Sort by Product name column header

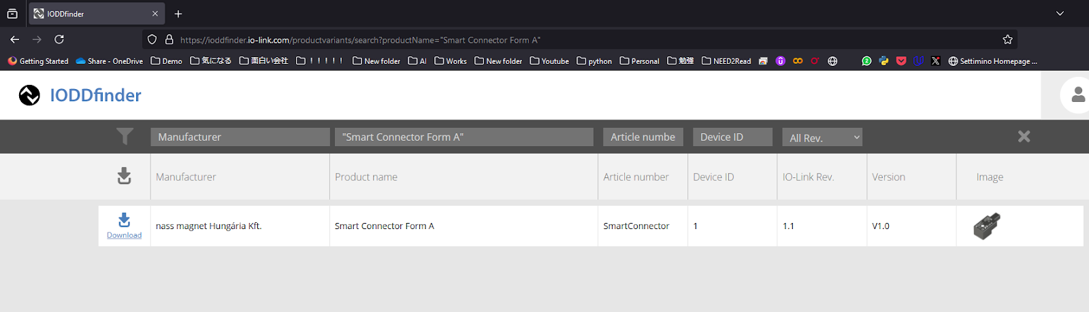click(366, 177)
